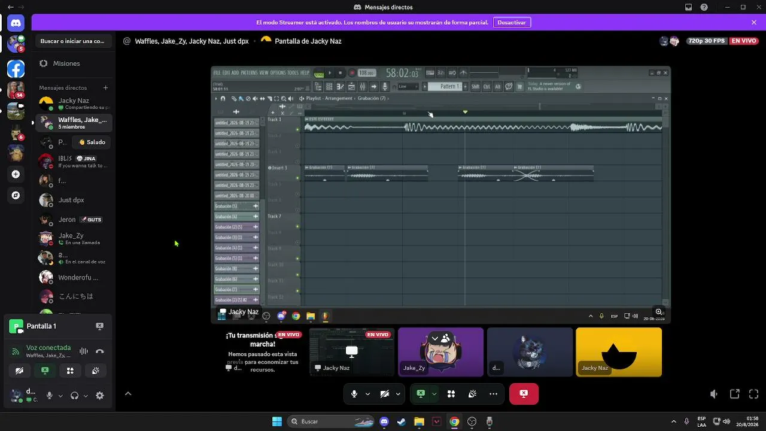
Task: Open Steam from the Windows taskbar
Action: 402,421
